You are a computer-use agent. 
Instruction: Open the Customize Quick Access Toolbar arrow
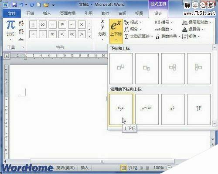53,5
